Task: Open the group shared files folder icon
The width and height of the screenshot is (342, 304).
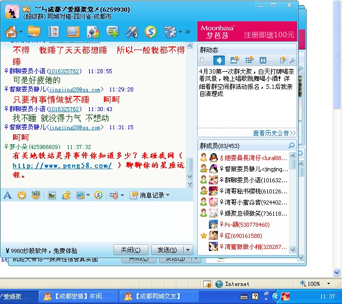Action: (x=34, y=32)
